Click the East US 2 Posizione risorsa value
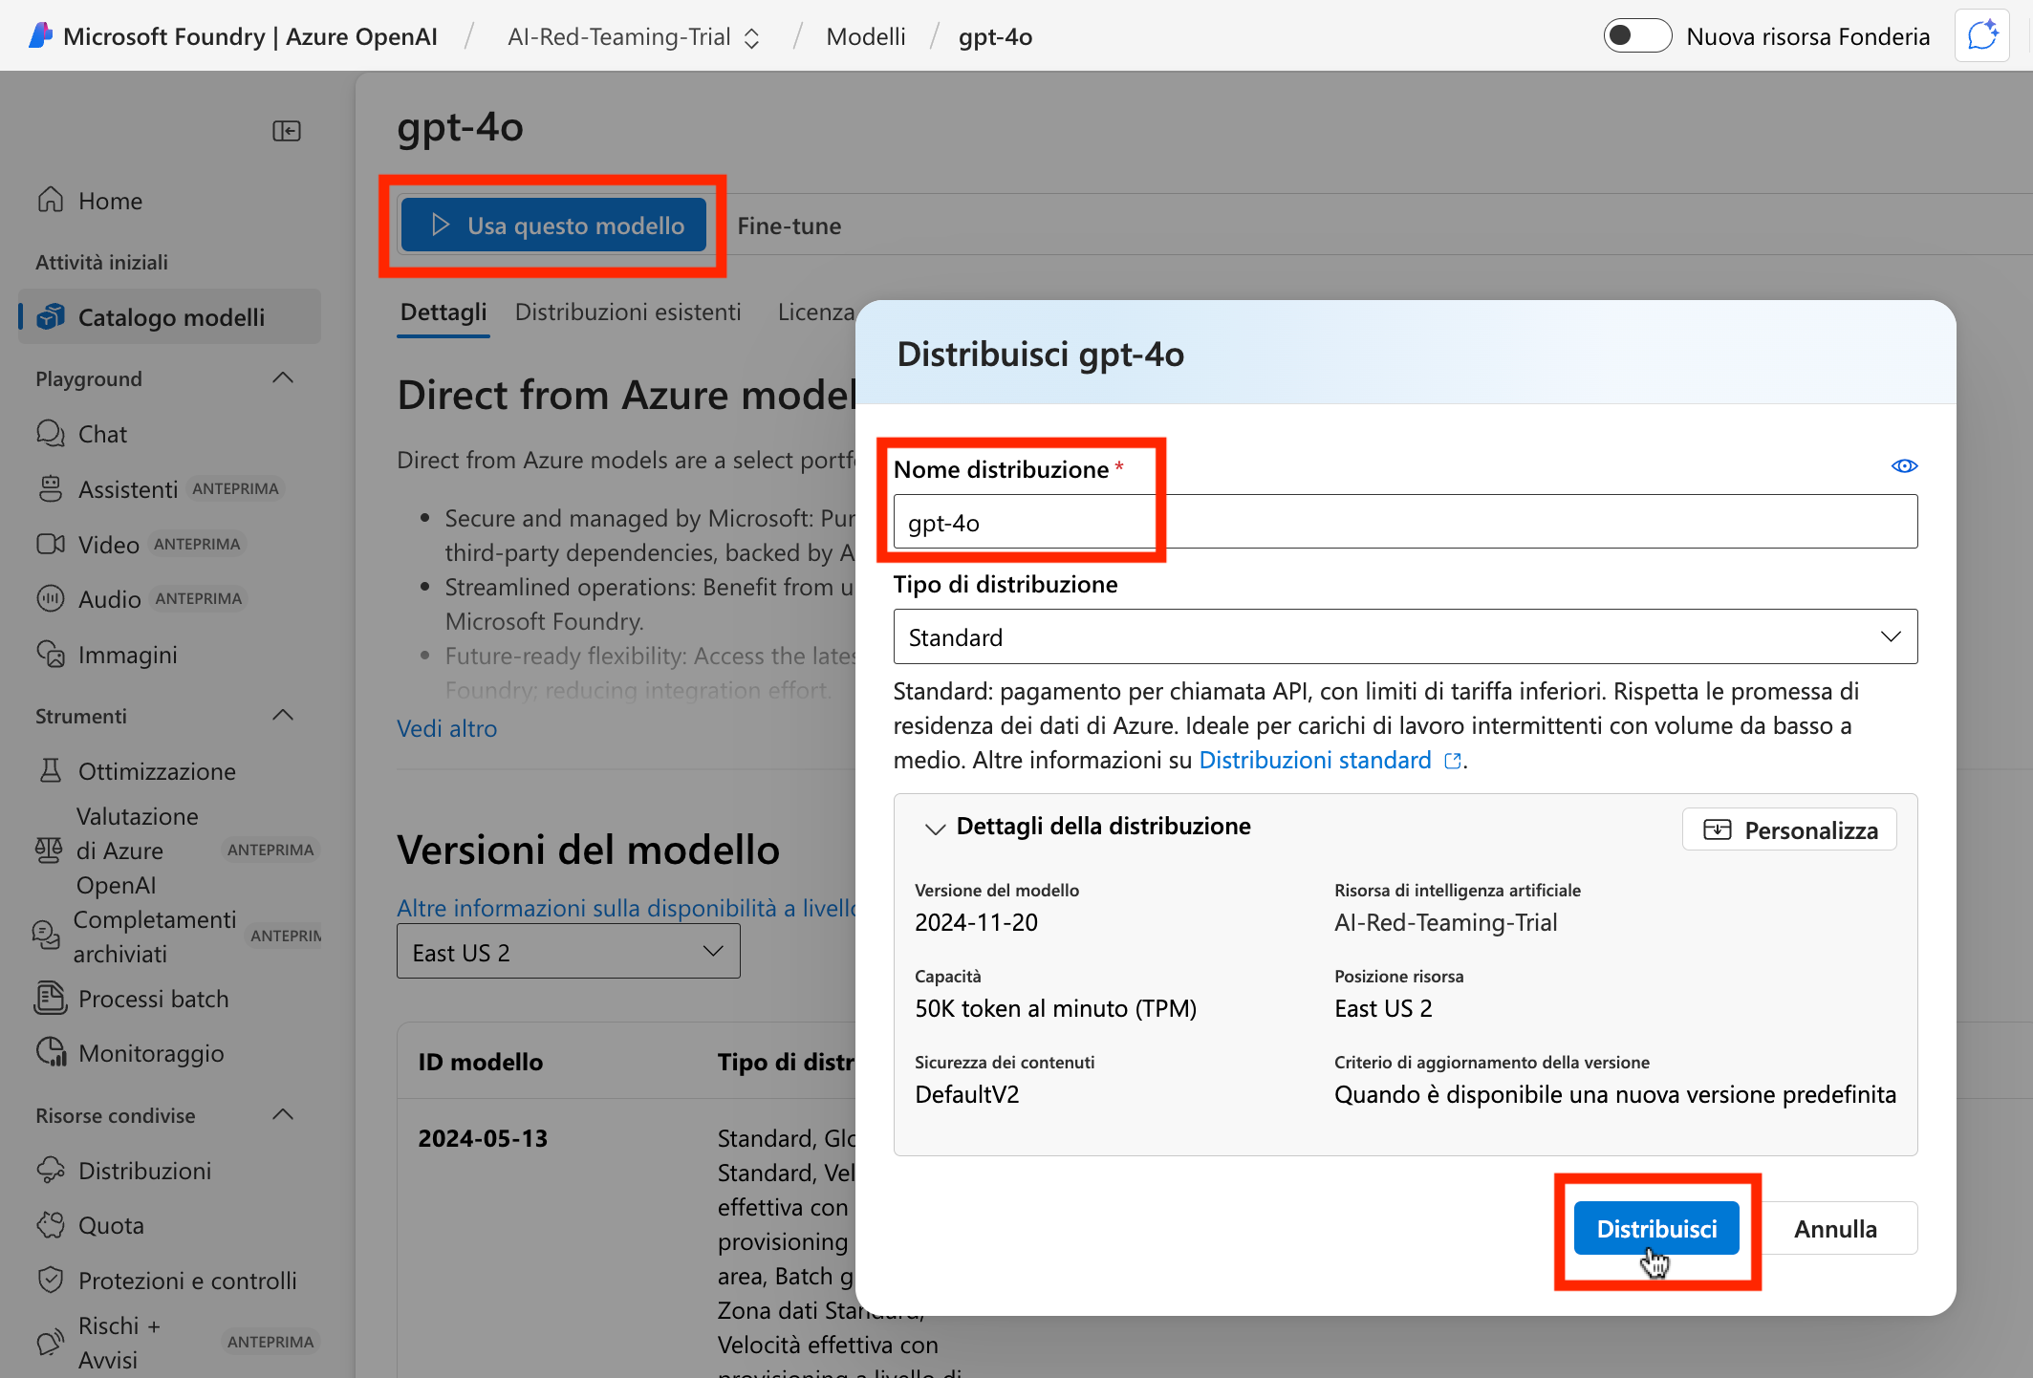 [1383, 1009]
